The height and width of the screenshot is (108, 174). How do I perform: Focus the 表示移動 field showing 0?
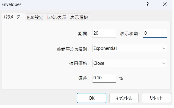click(x=155, y=33)
